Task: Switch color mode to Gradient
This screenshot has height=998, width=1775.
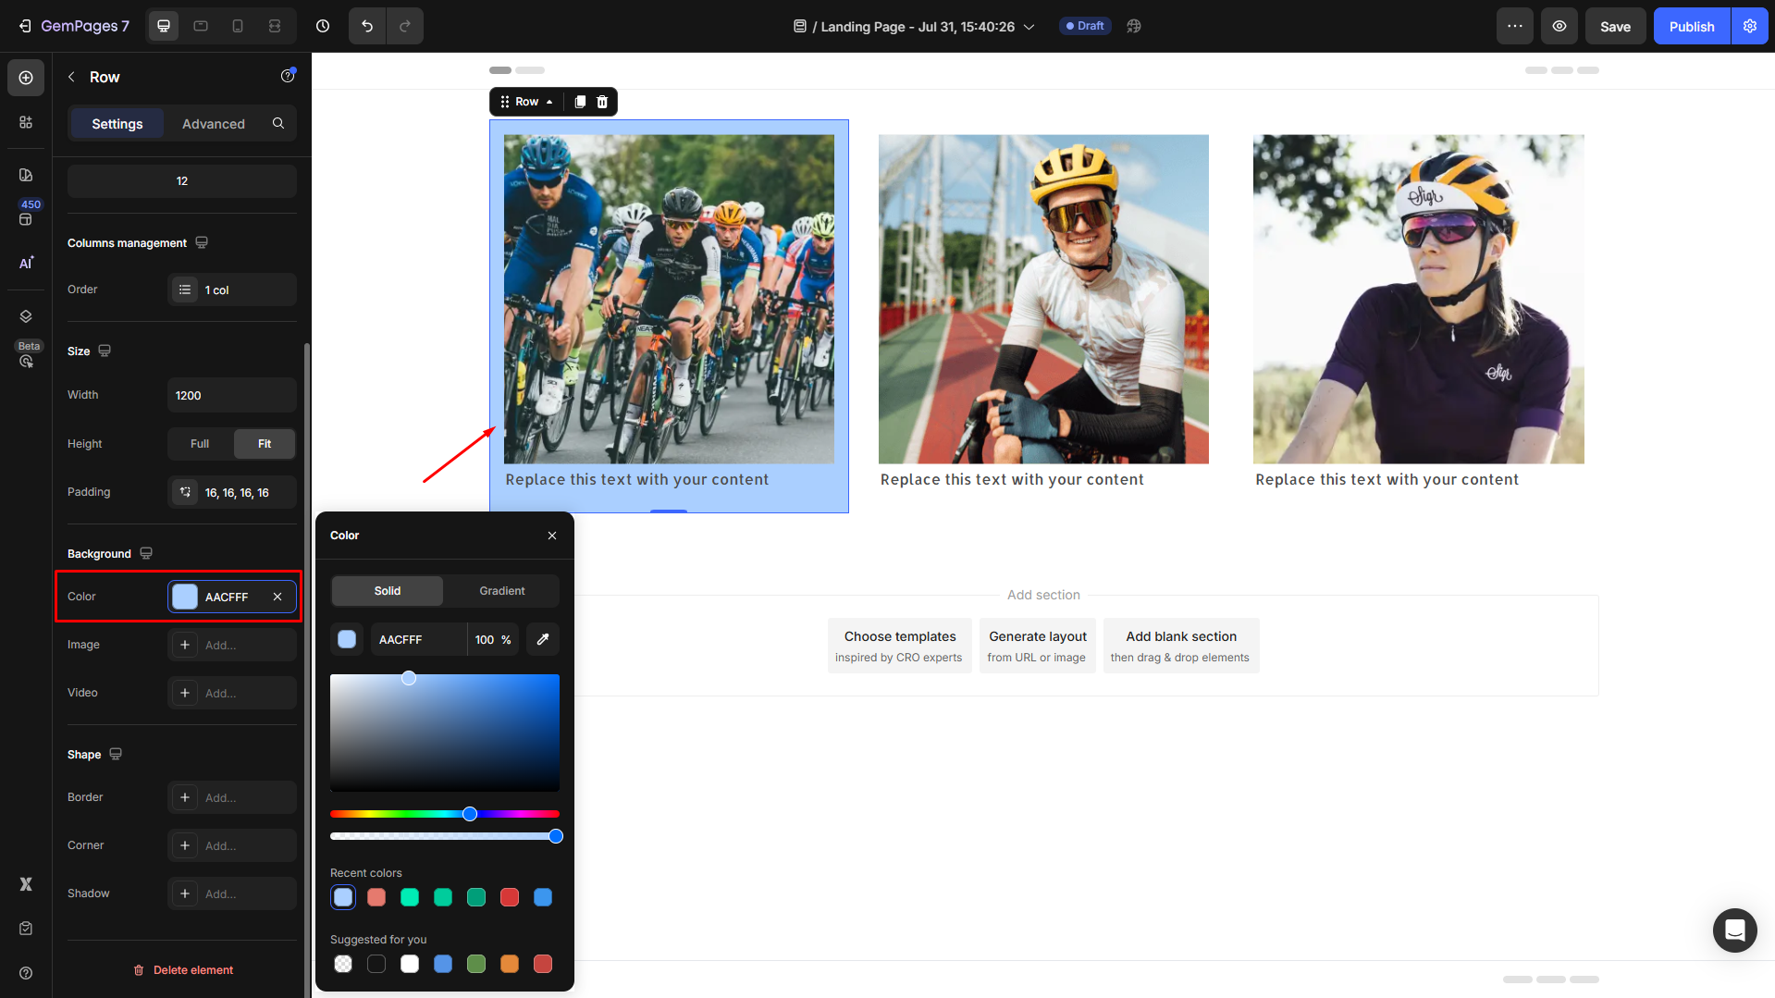Action: click(x=501, y=591)
